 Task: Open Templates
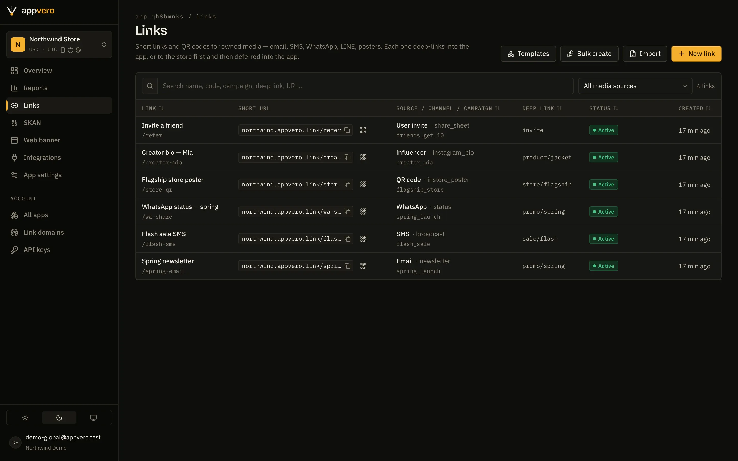coord(528,54)
